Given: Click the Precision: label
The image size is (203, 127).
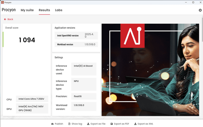Looking at the screenshot, I should pos(62,96).
